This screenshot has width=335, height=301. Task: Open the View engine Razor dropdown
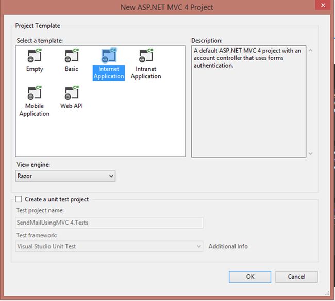point(65,176)
